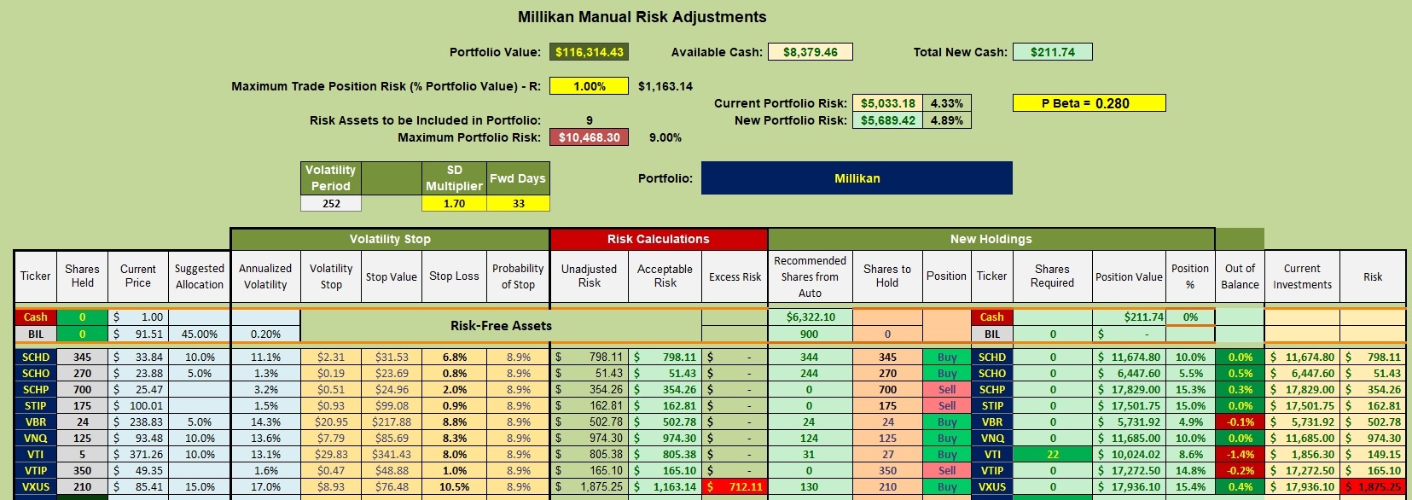1412x500 pixels.
Task: Select the Portfolio Value cell $116,314.43
Action: [589, 52]
